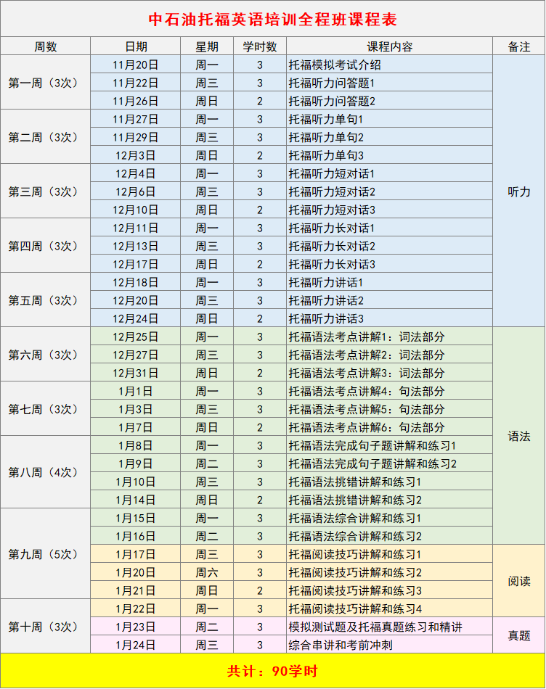Click the 第六周（3次） cell
Viewport: 546px width, 689px height.
pos(46,355)
